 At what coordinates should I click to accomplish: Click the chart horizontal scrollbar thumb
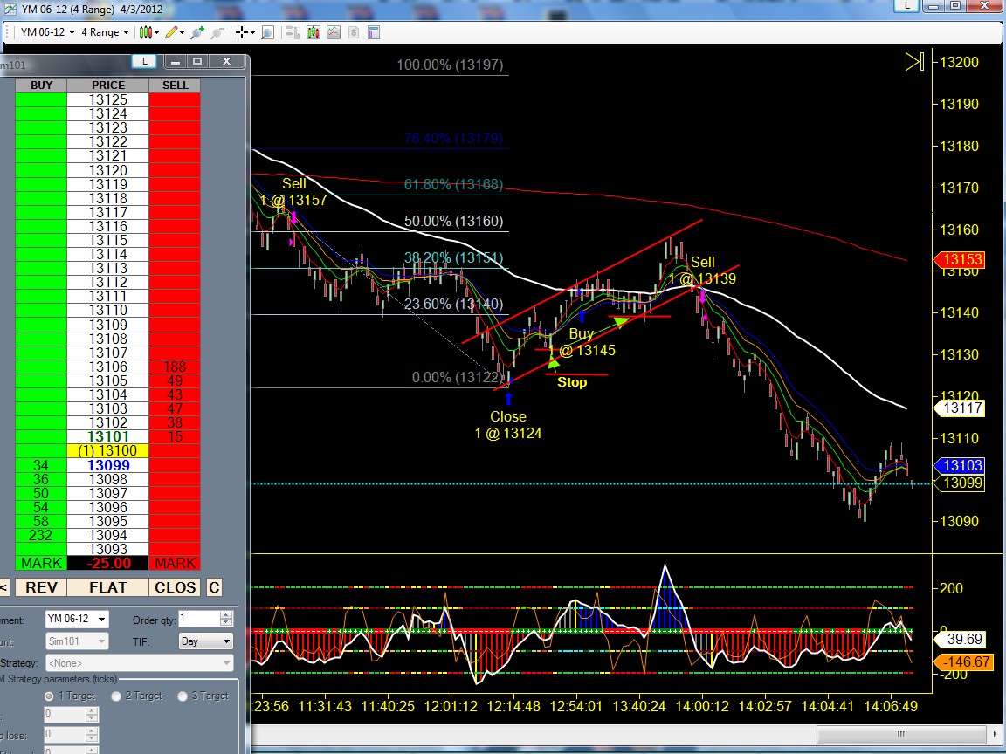pyautogui.click(x=901, y=734)
